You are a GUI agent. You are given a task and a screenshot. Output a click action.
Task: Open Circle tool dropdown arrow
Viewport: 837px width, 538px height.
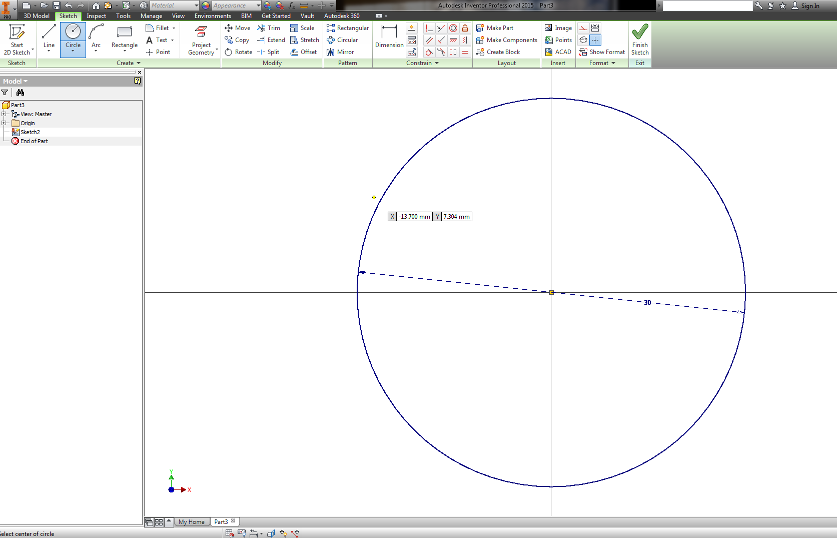click(x=73, y=51)
